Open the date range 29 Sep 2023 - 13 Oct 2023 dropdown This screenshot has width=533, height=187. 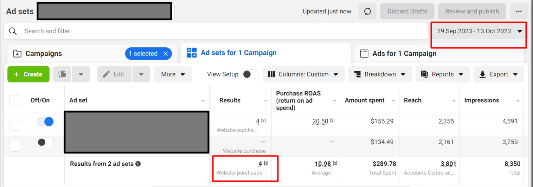coord(479,31)
